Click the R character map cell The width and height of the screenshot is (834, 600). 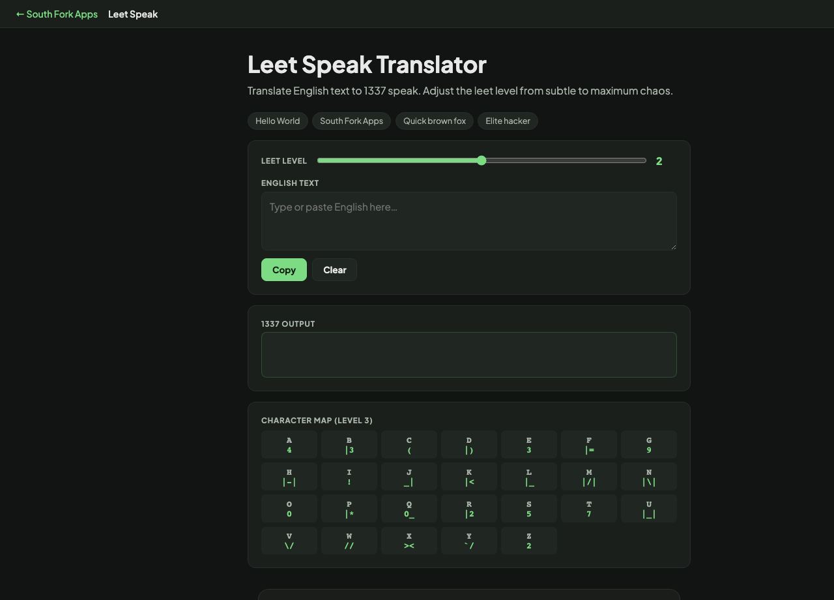click(x=469, y=509)
